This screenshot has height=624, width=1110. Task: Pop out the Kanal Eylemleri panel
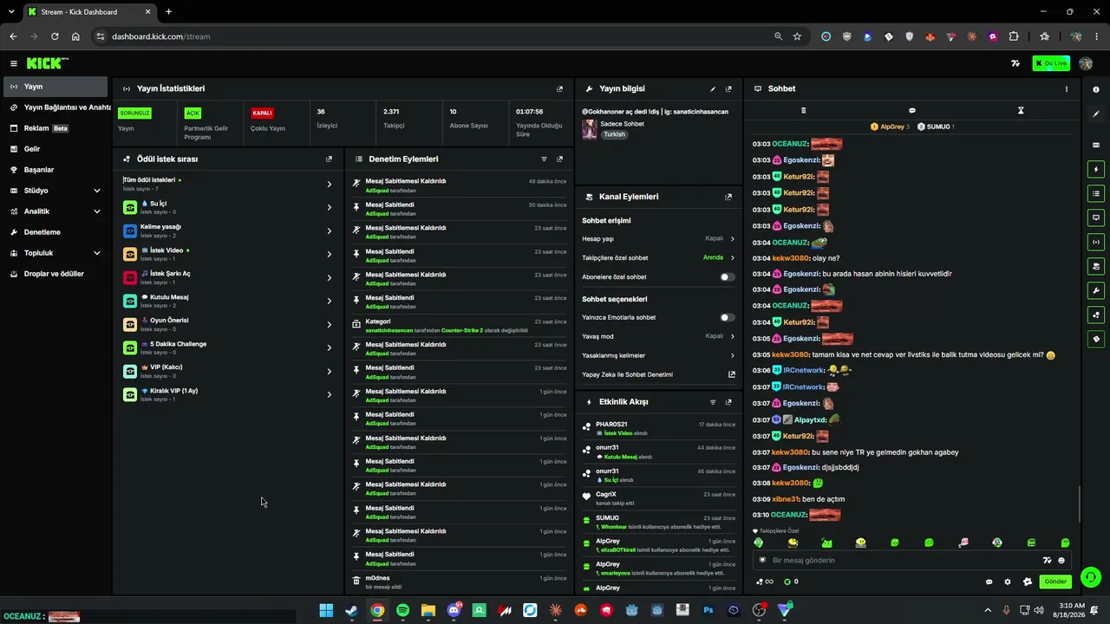click(x=728, y=197)
